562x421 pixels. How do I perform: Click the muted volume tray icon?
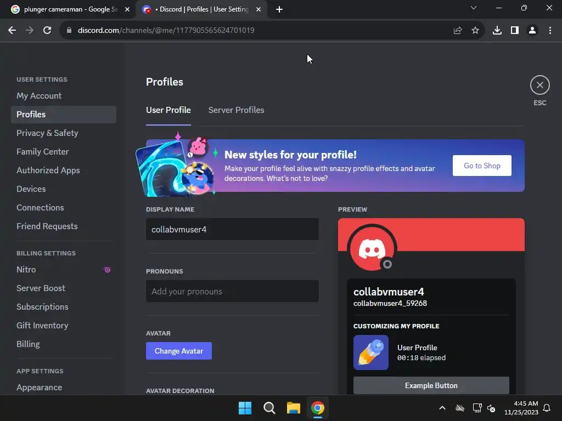491,408
